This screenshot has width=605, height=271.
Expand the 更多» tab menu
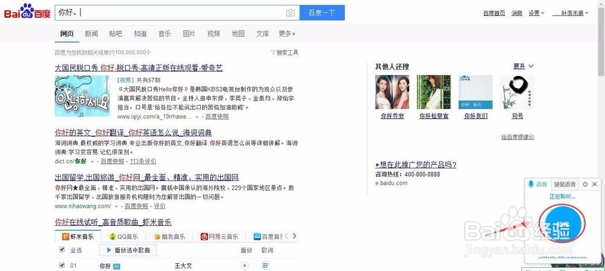[x=287, y=34]
